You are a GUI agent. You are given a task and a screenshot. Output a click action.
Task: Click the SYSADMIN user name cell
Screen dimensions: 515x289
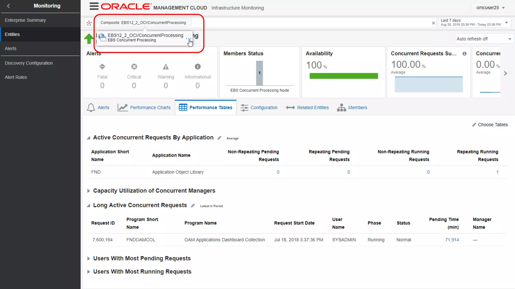point(344,240)
